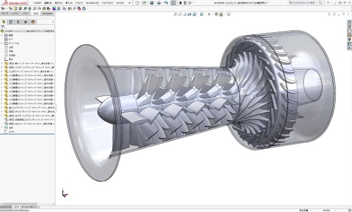Switch to the Simulation CommandManager tab
The height and width of the screenshot is (212, 352).
point(48,13)
